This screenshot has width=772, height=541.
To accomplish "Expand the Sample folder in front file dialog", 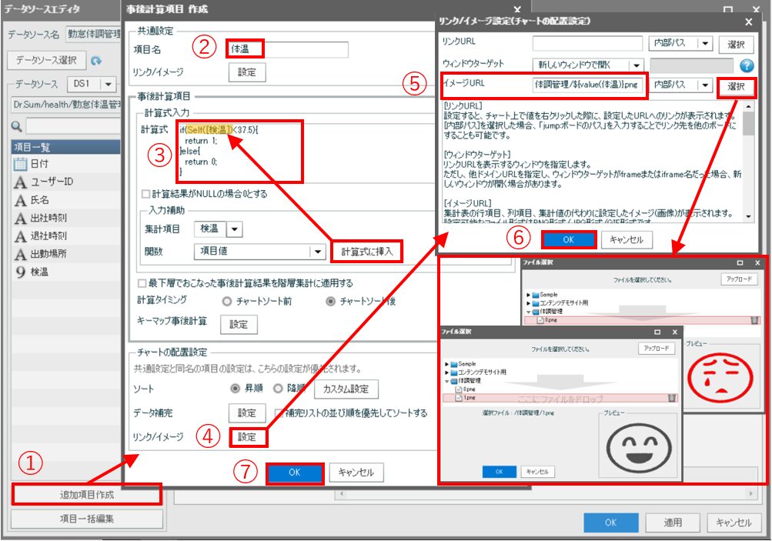I will tap(447, 363).
